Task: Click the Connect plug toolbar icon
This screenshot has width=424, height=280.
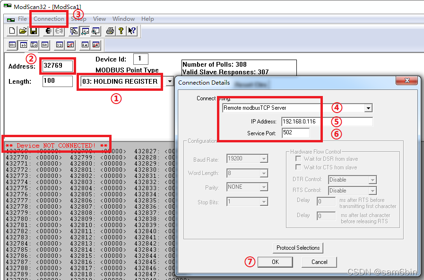Action: point(48,31)
